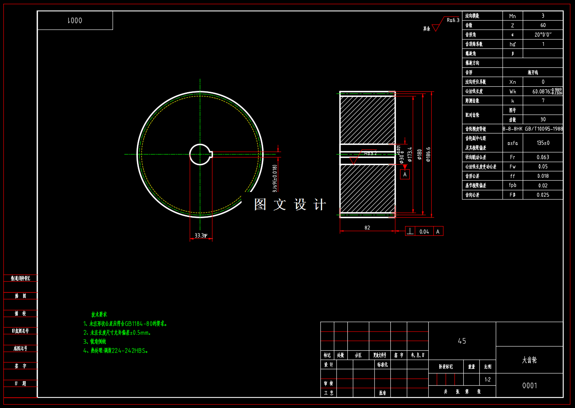Select drawing number "0001" in the title block
The image size is (575, 408).
click(529, 386)
